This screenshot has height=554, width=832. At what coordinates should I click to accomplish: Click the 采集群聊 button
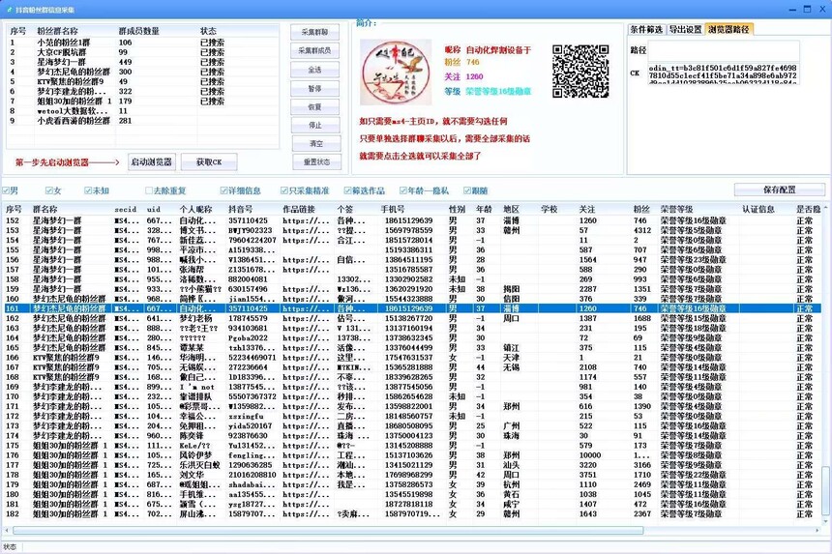point(314,32)
